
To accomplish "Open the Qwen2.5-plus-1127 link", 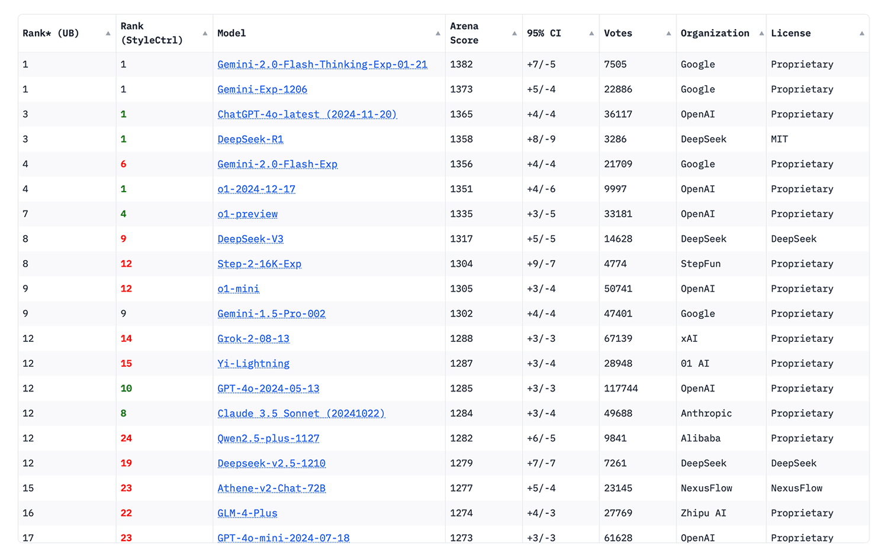I will tap(268, 438).
